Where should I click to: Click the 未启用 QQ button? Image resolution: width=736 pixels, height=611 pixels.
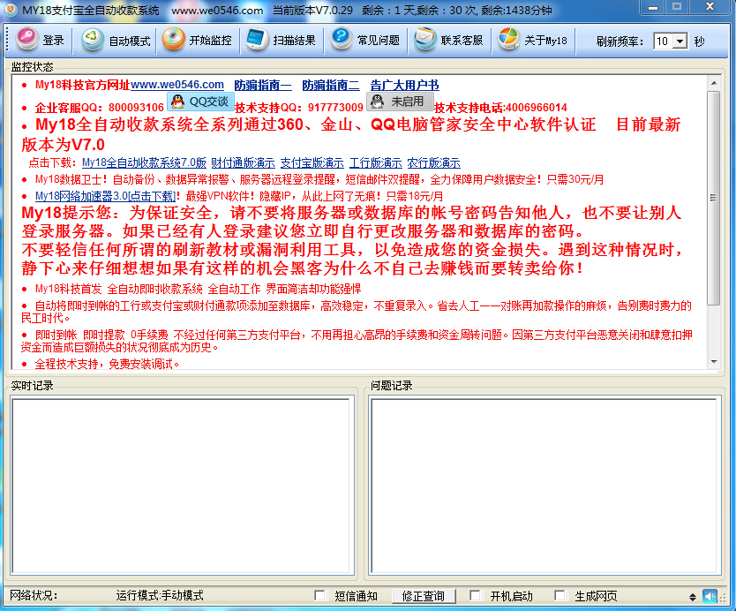click(x=400, y=102)
